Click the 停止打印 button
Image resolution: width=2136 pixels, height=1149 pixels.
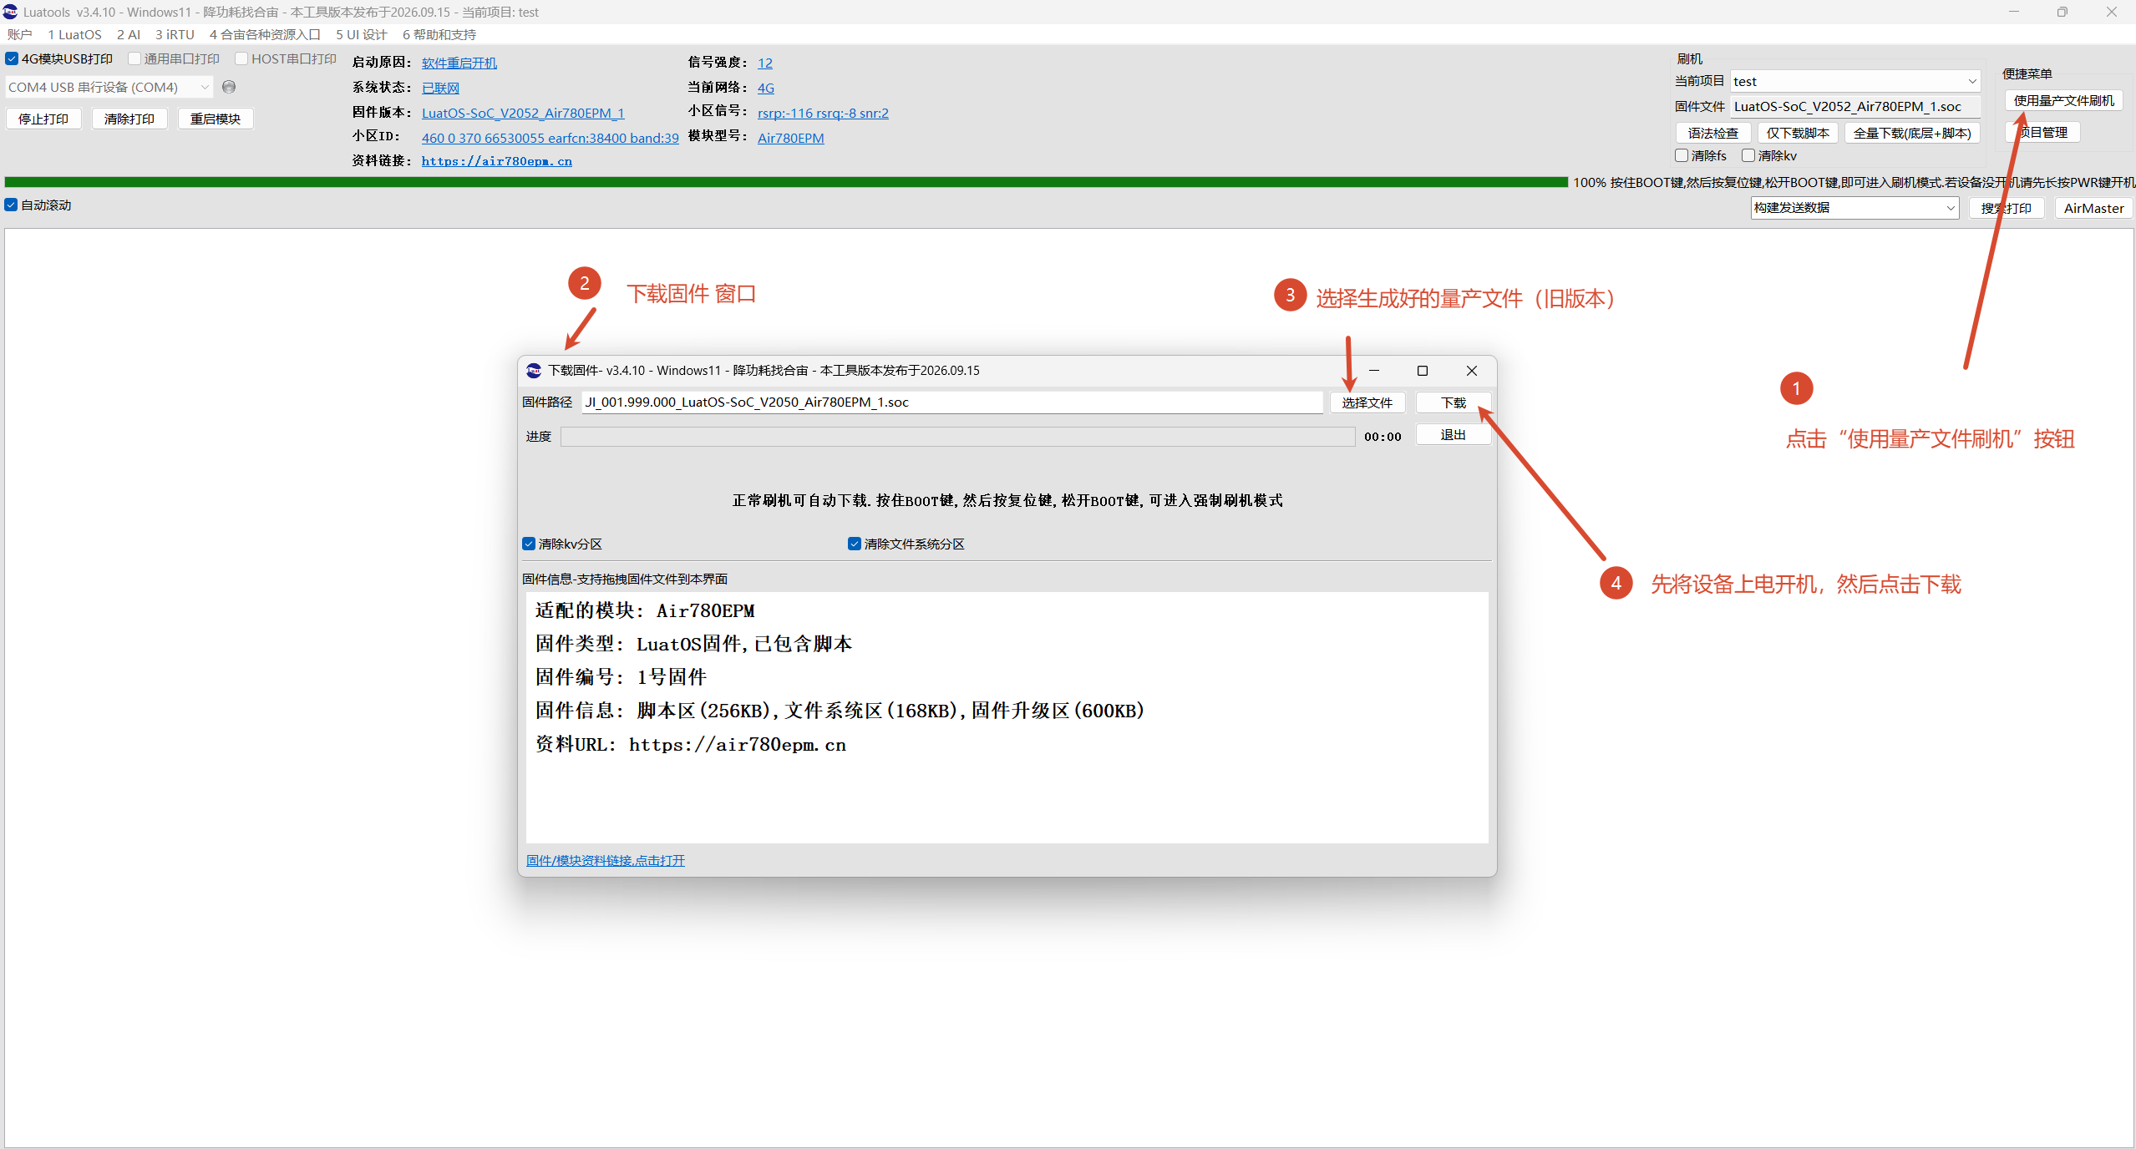click(43, 119)
